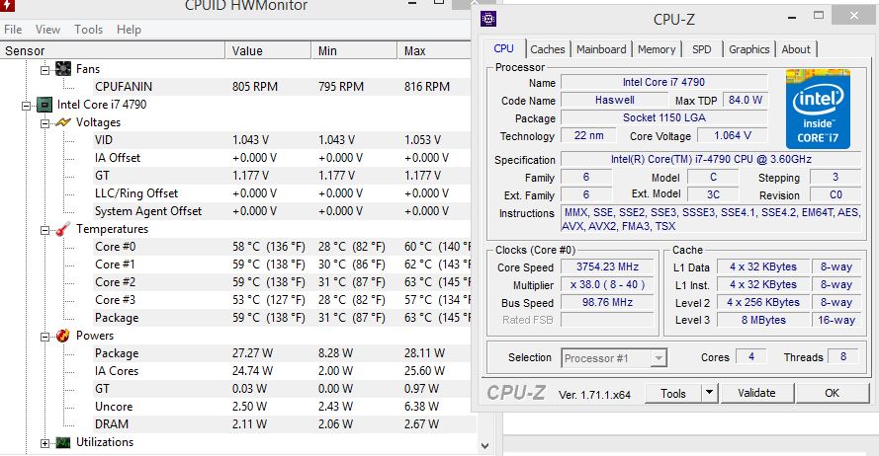Switch to the Graphics tab
The height and width of the screenshot is (456, 879).
coord(748,49)
